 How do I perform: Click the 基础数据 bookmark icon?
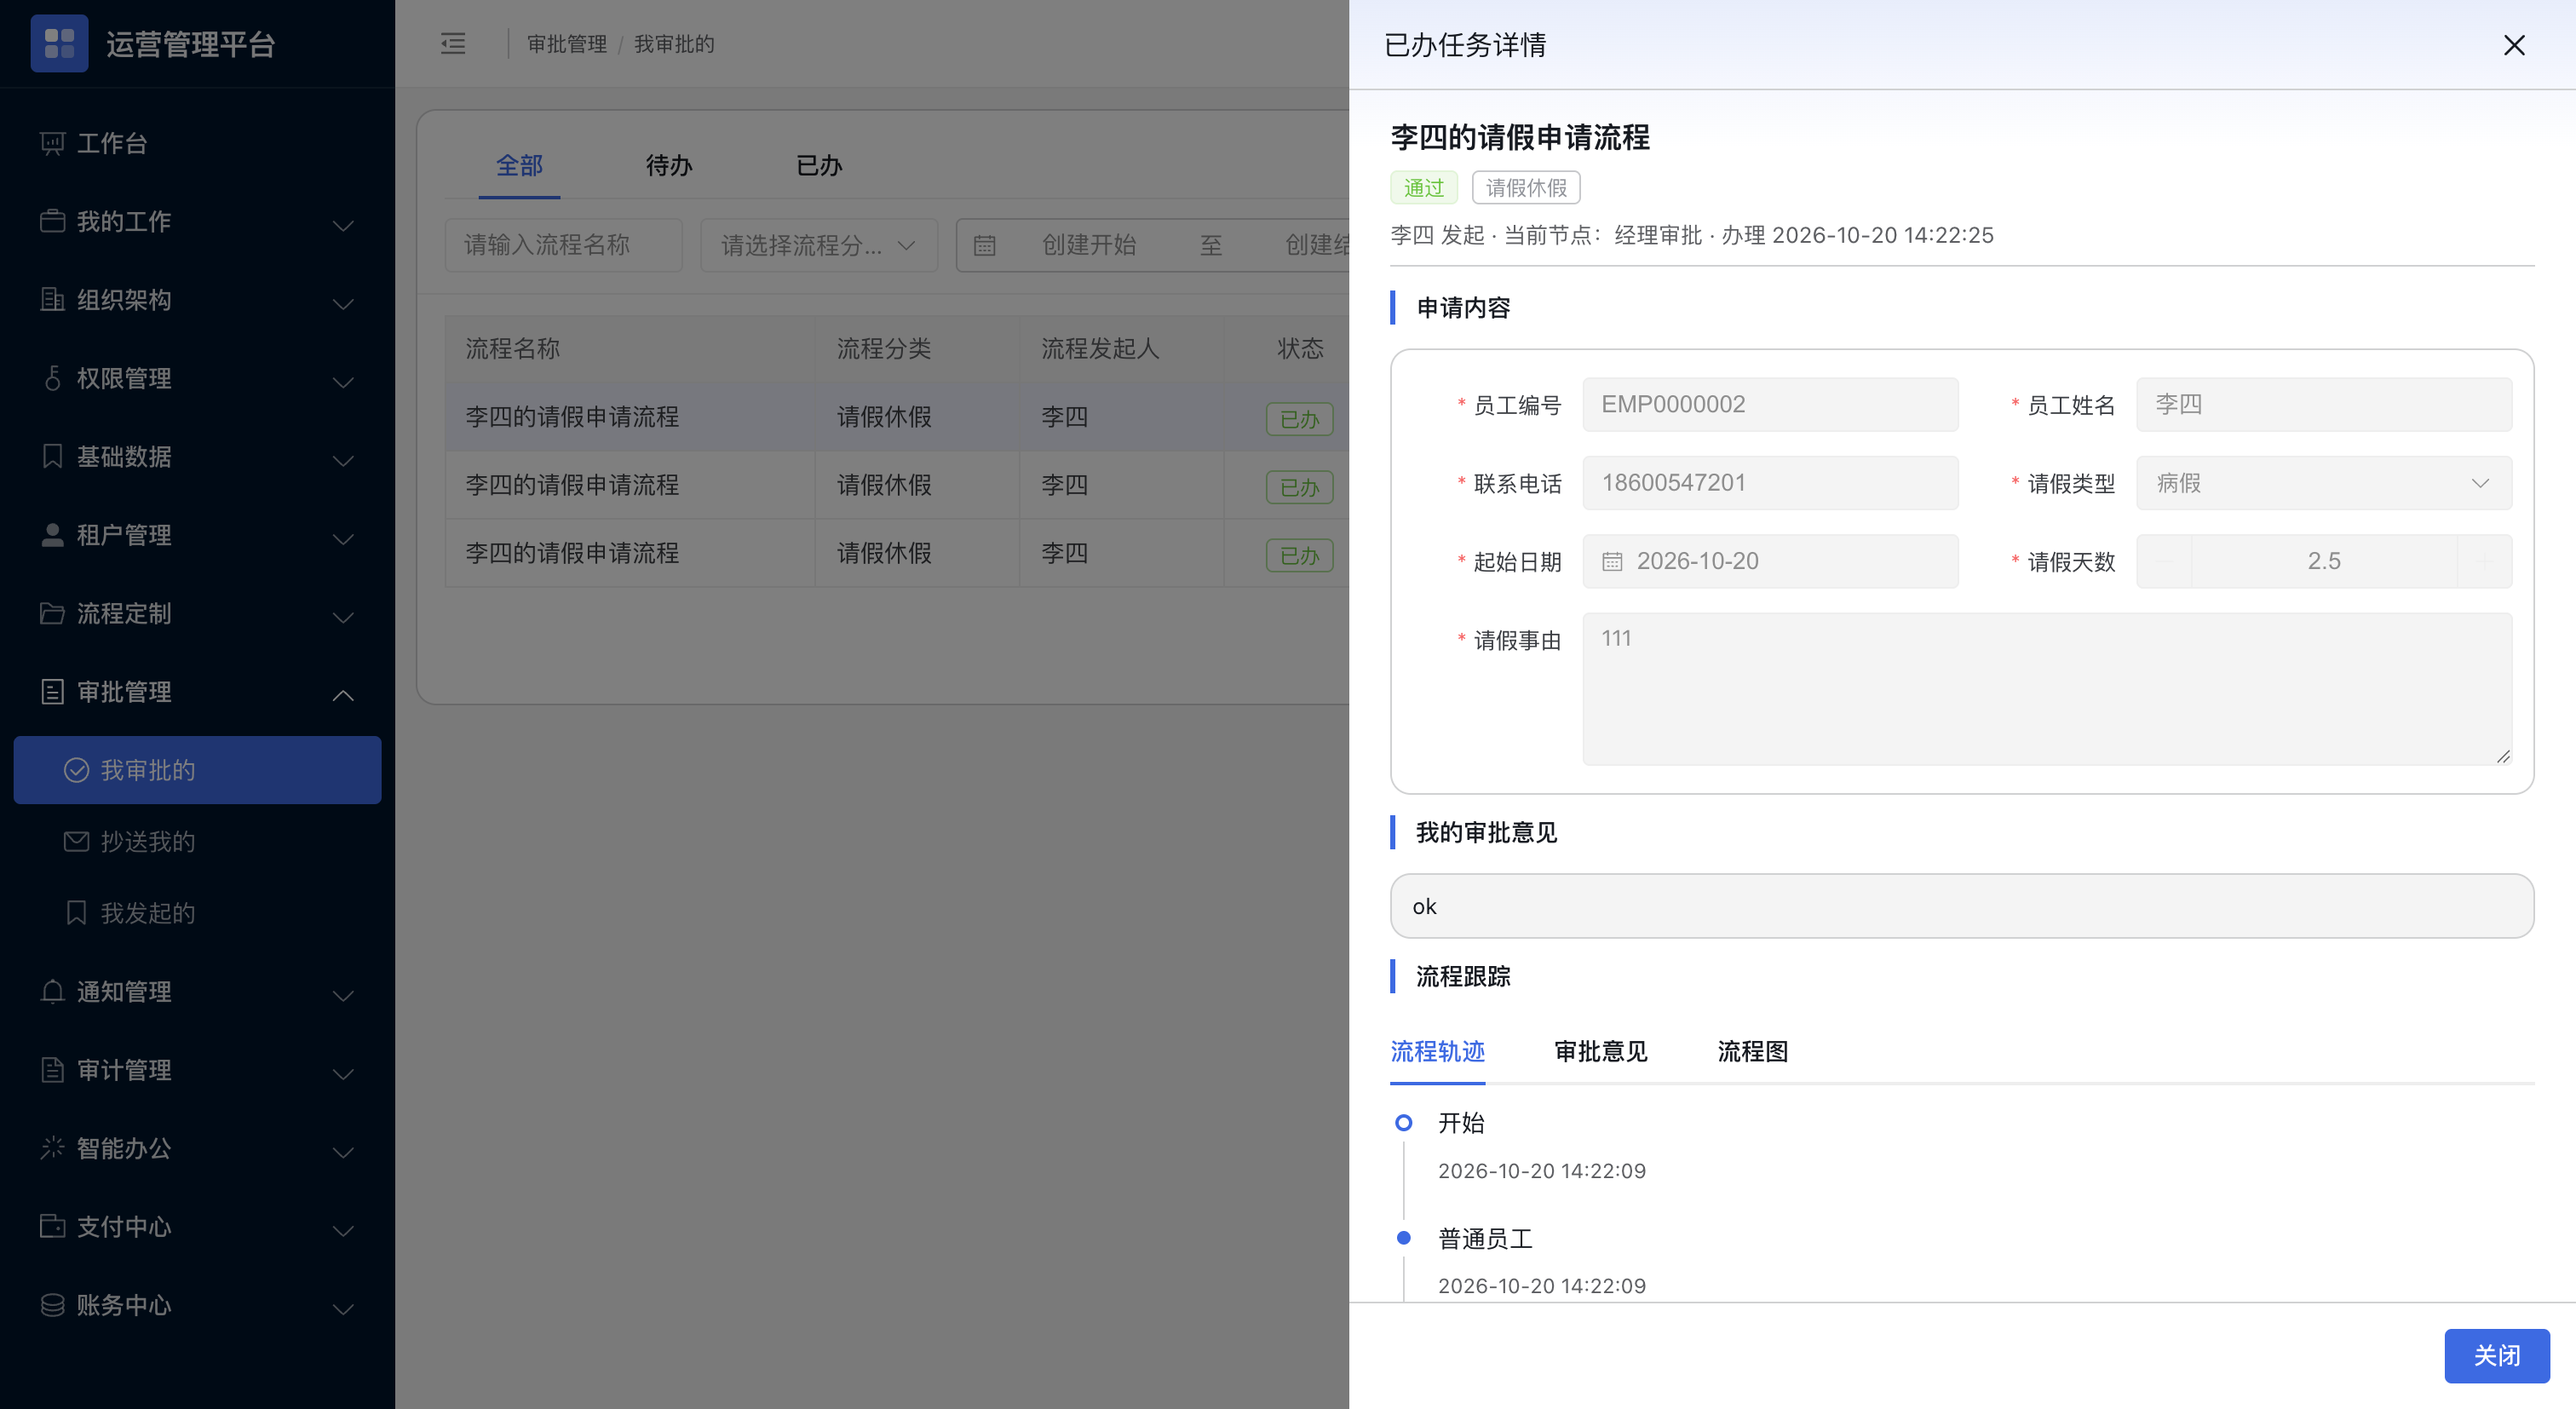[52, 456]
